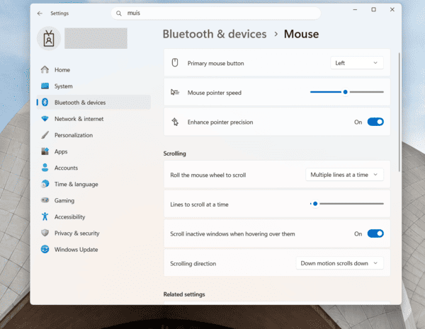Viewport: 425px width, 329px height.
Task: Click the search magnifier icon
Action: pos(119,13)
